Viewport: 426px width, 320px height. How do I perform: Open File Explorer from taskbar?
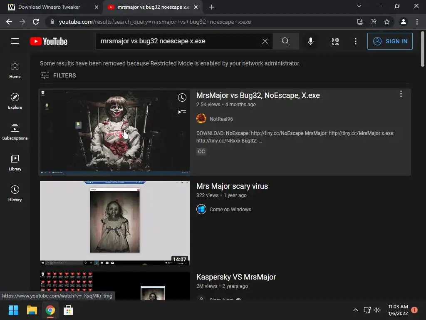tap(32, 310)
